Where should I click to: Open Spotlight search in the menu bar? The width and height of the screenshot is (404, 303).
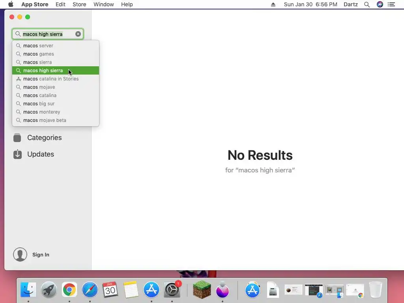click(x=367, y=4)
